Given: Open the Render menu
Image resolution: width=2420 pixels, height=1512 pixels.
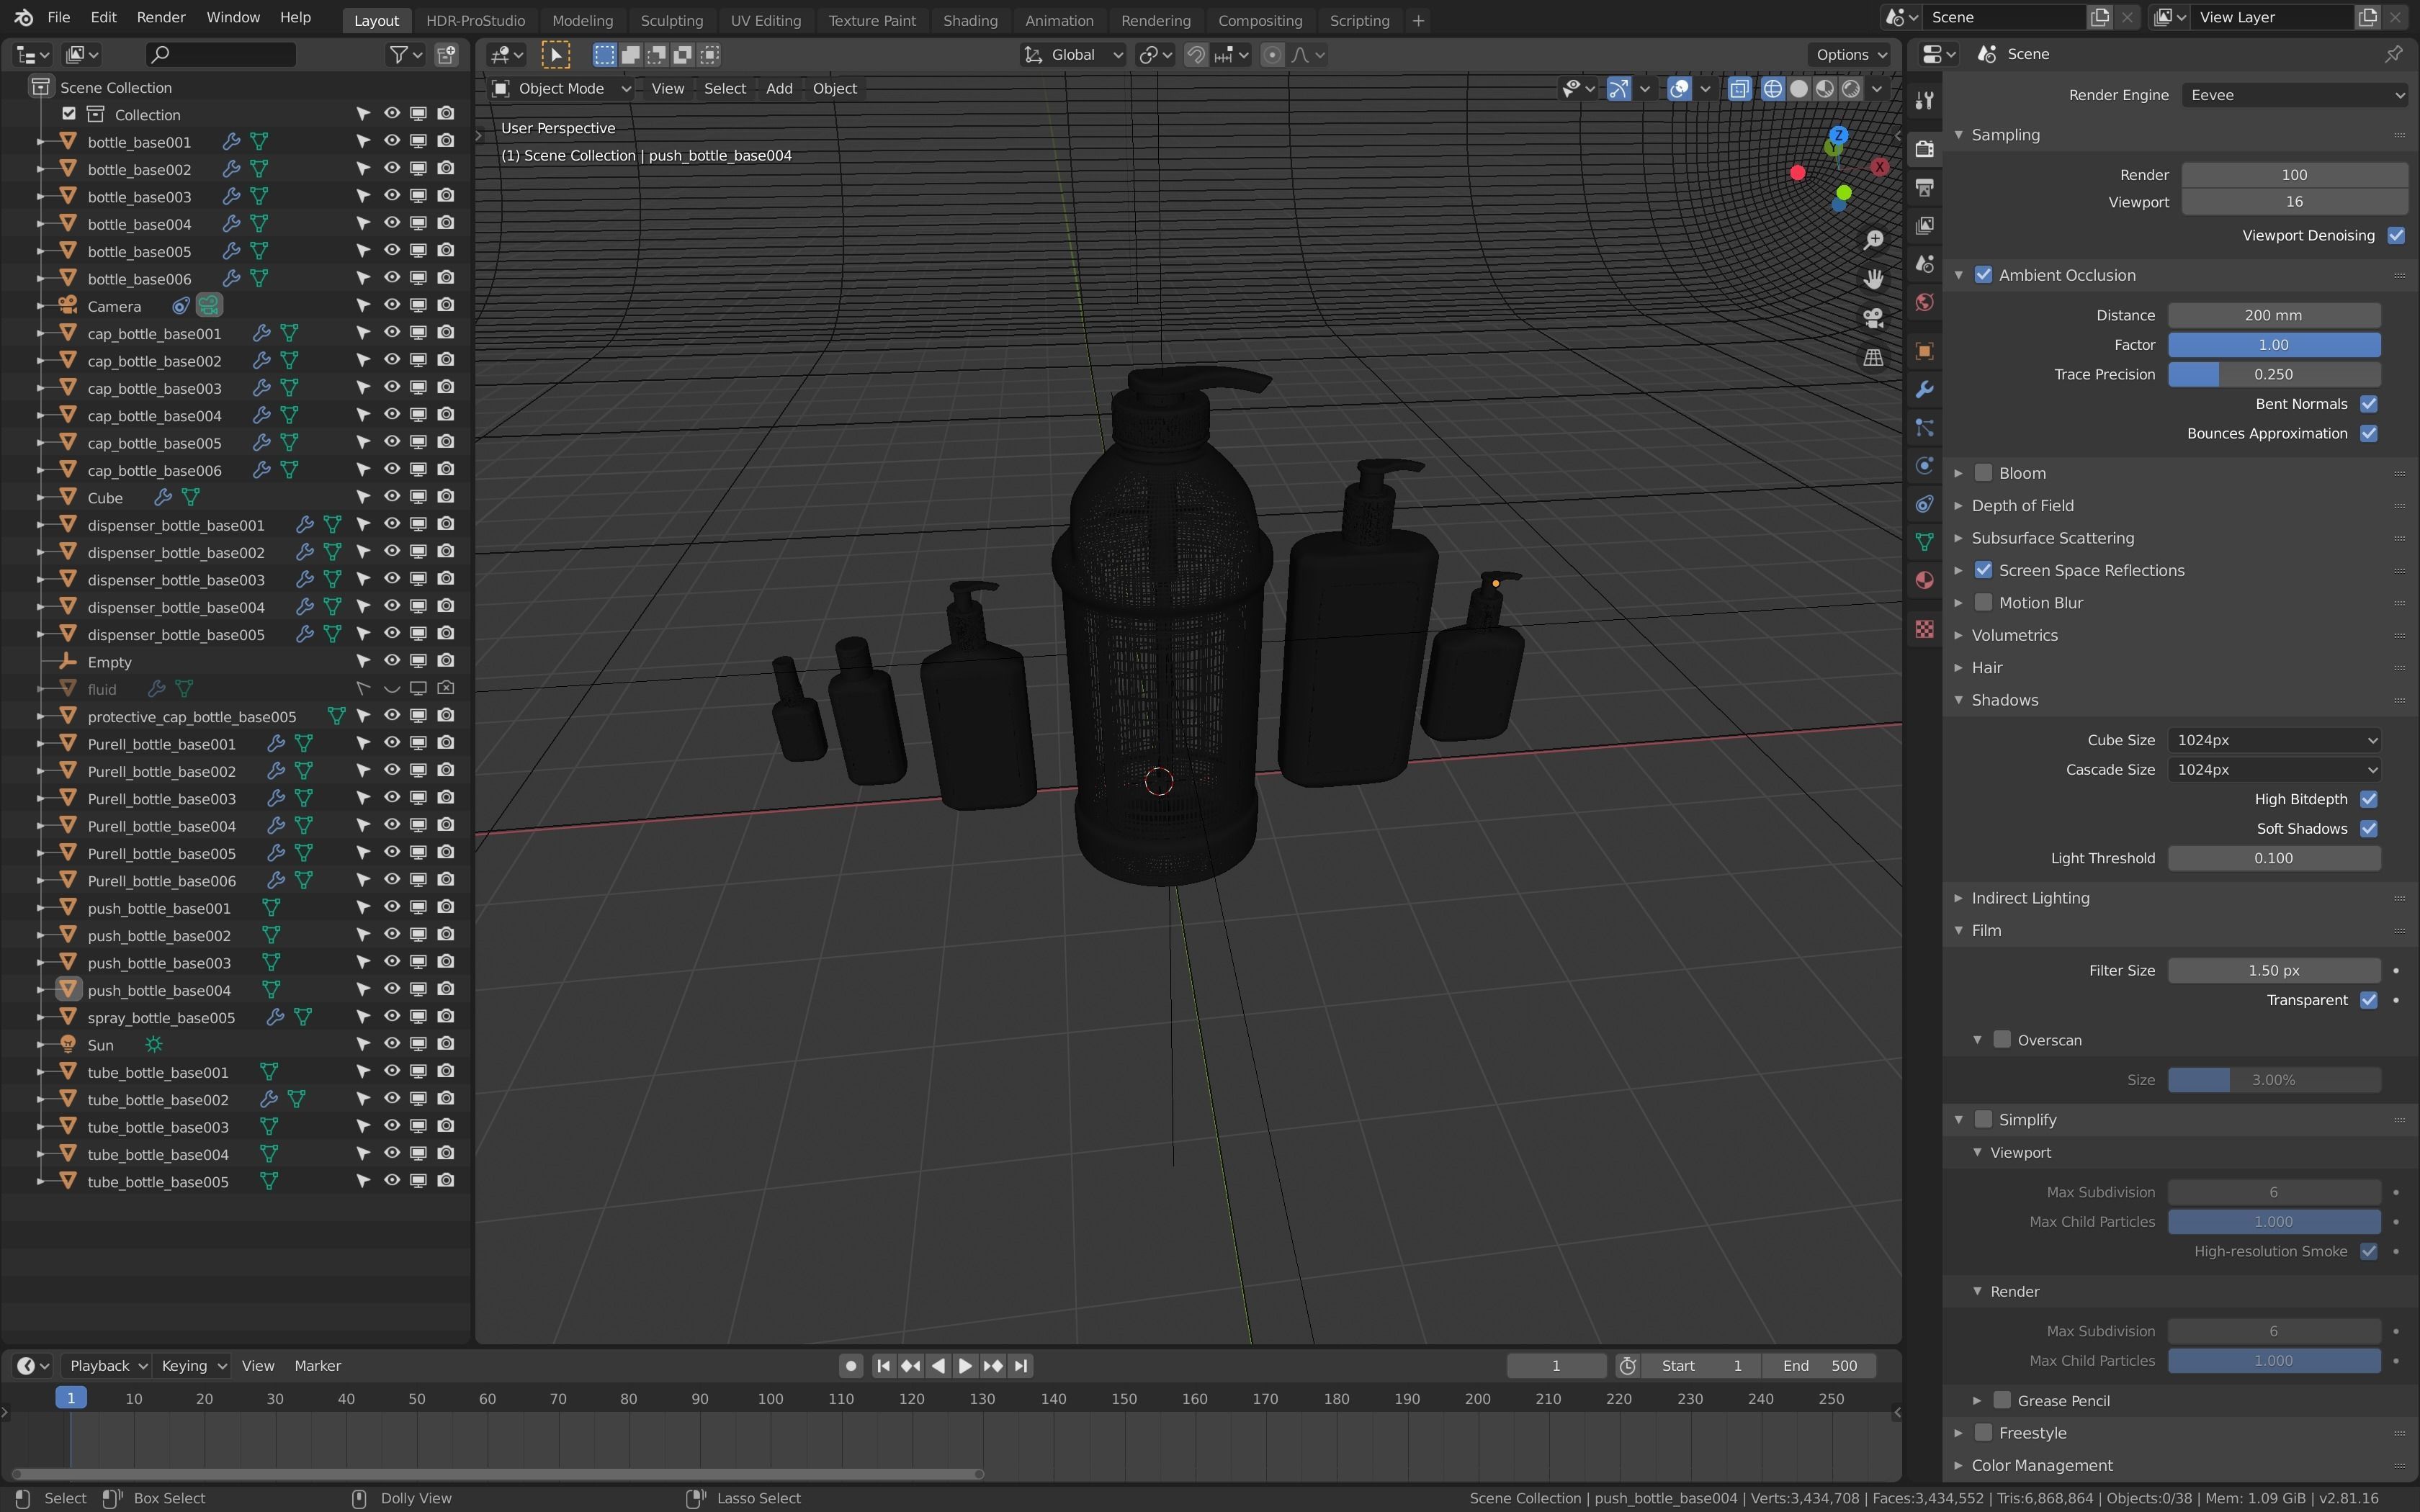Looking at the screenshot, I should click(161, 17).
